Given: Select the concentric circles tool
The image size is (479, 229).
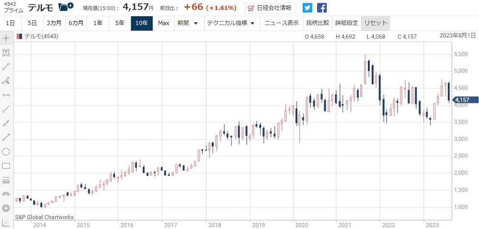Looking at the screenshot, I should point(6,208).
